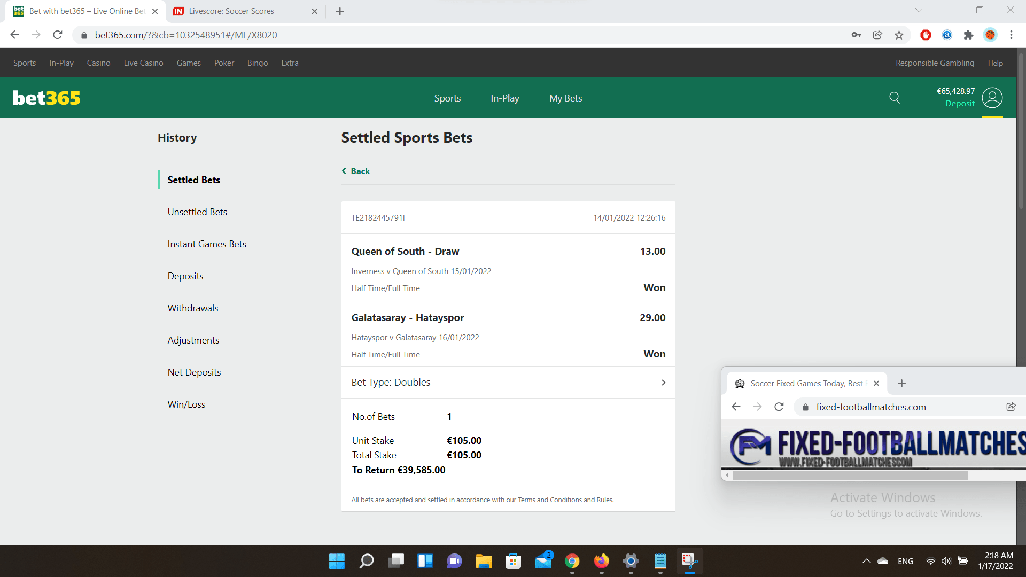Reload the fixed-footballmatches.com popup window
The height and width of the screenshot is (577, 1026).
click(x=779, y=407)
